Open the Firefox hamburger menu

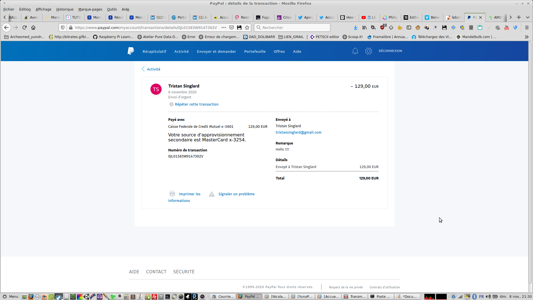[527, 27]
